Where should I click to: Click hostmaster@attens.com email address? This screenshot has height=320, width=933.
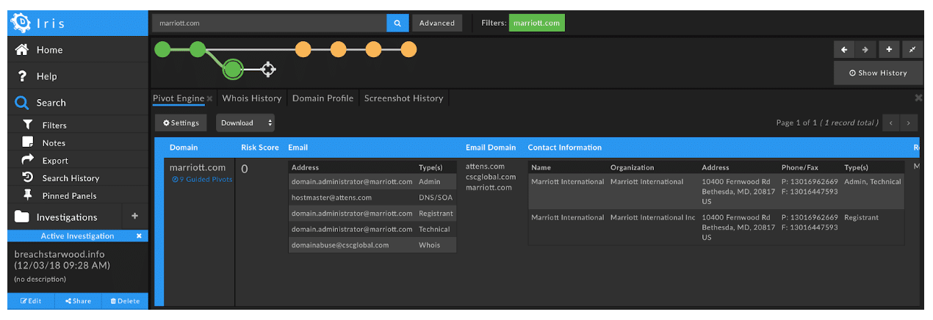coord(331,197)
